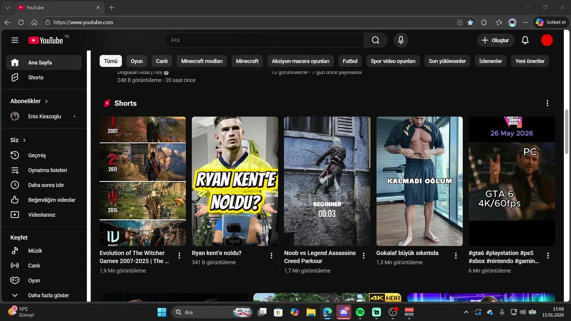Open Enis Kirazoglu channel subscription
Viewport: 571px width, 321px height.
(44, 116)
